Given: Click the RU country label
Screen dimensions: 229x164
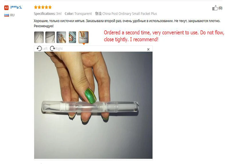Looking at the screenshot, I should click(x=12, y=15).
